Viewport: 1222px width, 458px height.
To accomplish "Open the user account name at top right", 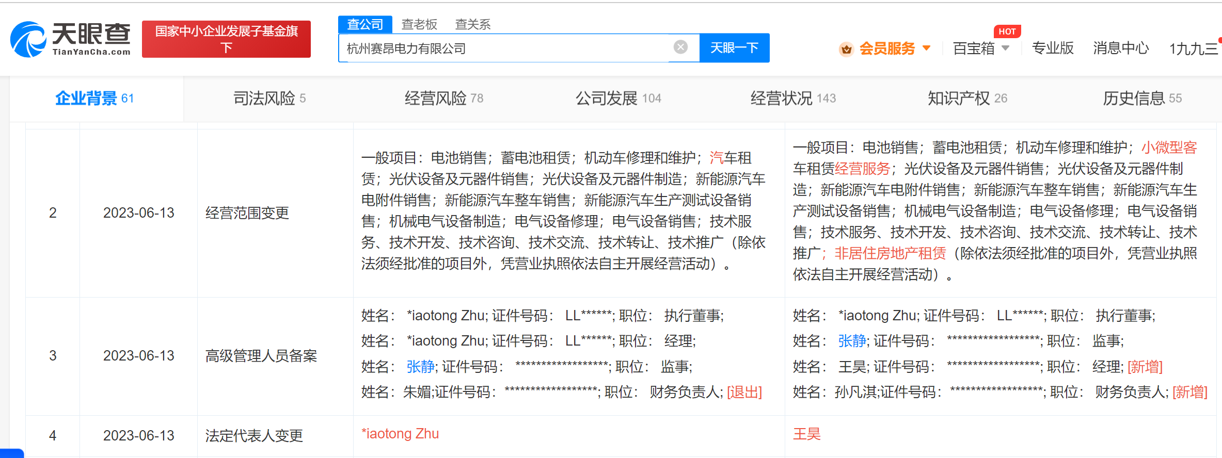I will coord(1194,49).
